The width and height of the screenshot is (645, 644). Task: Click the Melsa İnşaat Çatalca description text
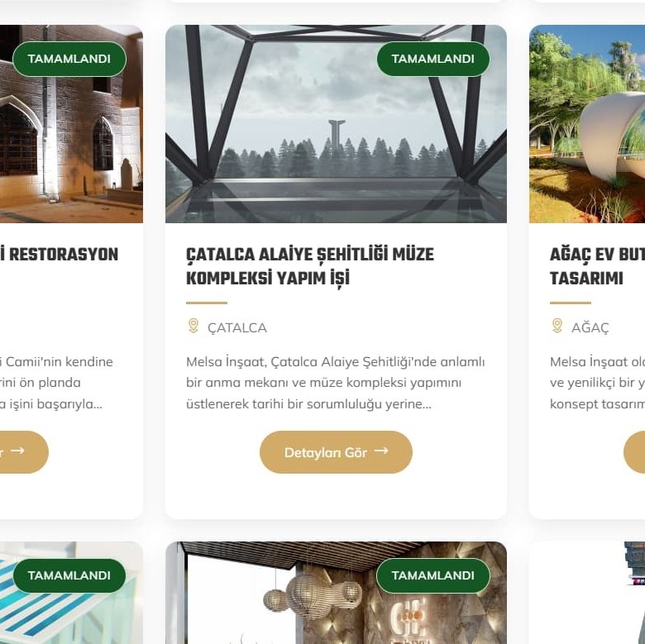(x=335, y=383)
